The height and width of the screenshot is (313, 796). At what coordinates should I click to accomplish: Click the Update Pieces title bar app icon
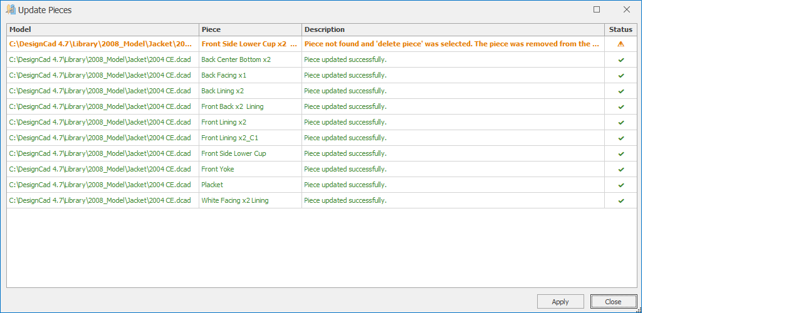(10, 9)
